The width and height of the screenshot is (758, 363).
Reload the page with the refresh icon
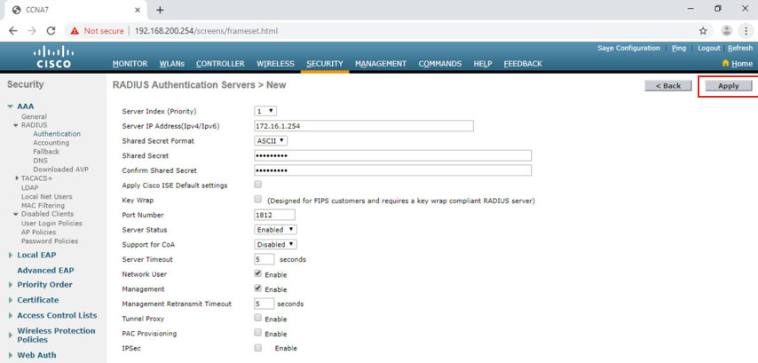click(x=51, y=31)
